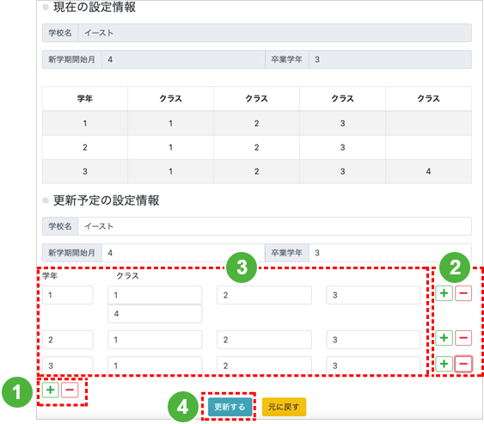Click the 元に戻す button

284,407
